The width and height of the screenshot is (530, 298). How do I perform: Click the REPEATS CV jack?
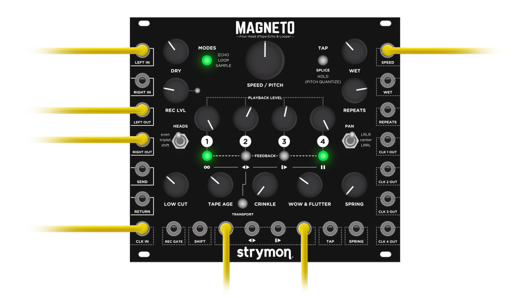tap(387, 110)
